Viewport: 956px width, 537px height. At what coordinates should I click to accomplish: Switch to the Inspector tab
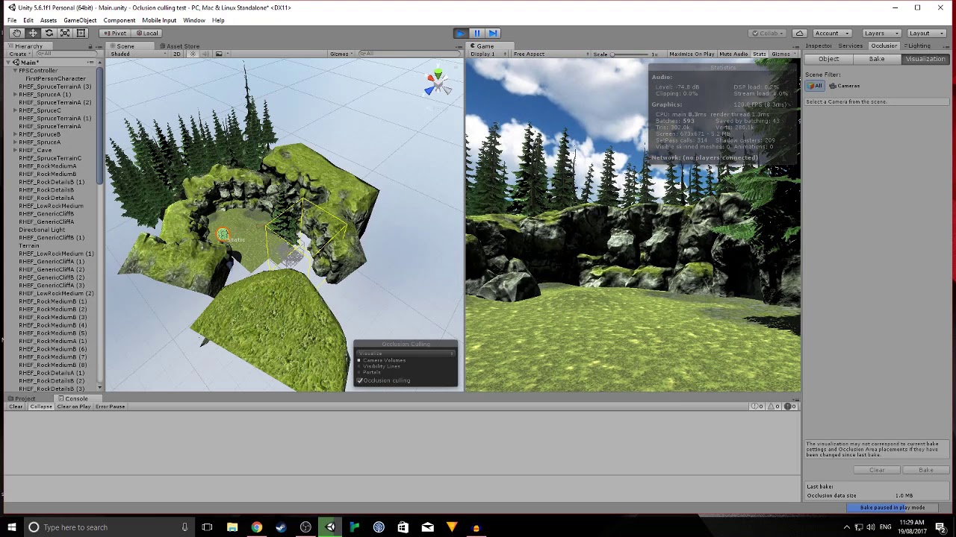tap(819, 45)
